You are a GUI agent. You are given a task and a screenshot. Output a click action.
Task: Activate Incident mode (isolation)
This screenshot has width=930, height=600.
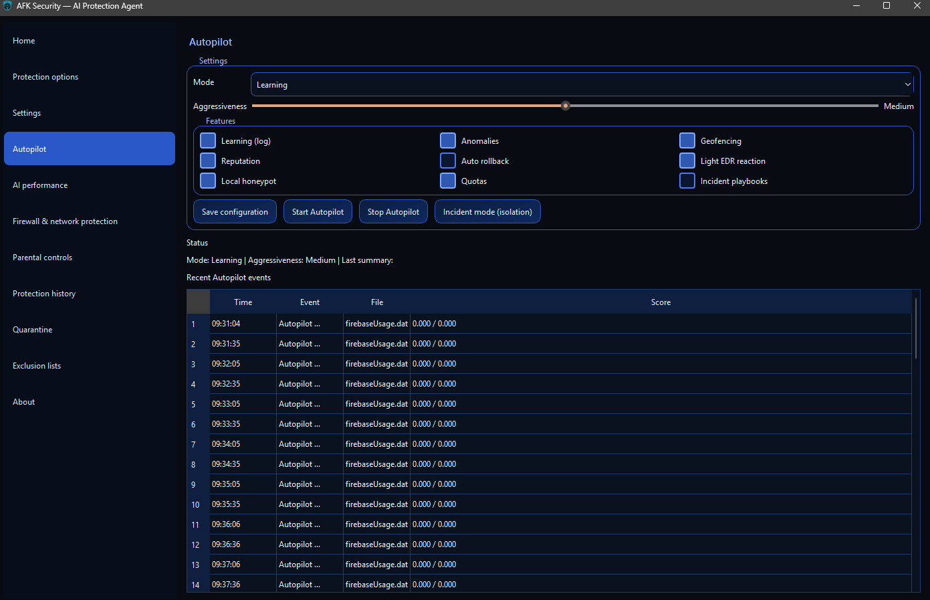pos(487,211)
